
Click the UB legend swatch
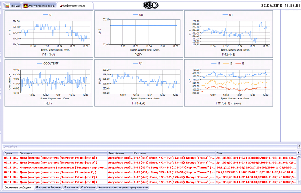[135, 15]
